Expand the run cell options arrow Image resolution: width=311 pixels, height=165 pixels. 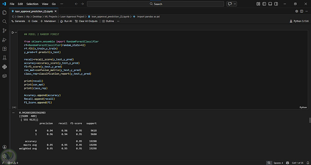[16, 32]
